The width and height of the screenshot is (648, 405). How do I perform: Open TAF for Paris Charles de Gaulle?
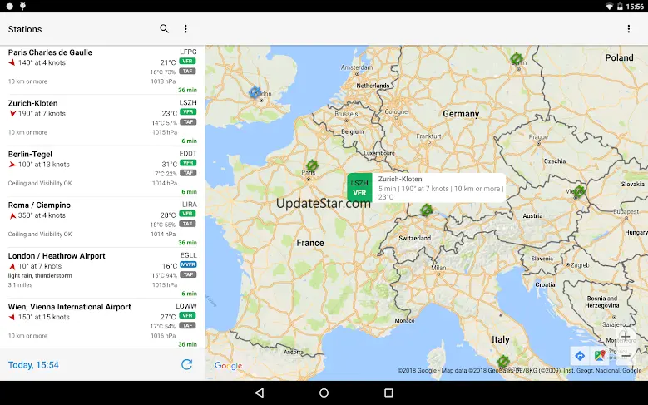(187, 71)
